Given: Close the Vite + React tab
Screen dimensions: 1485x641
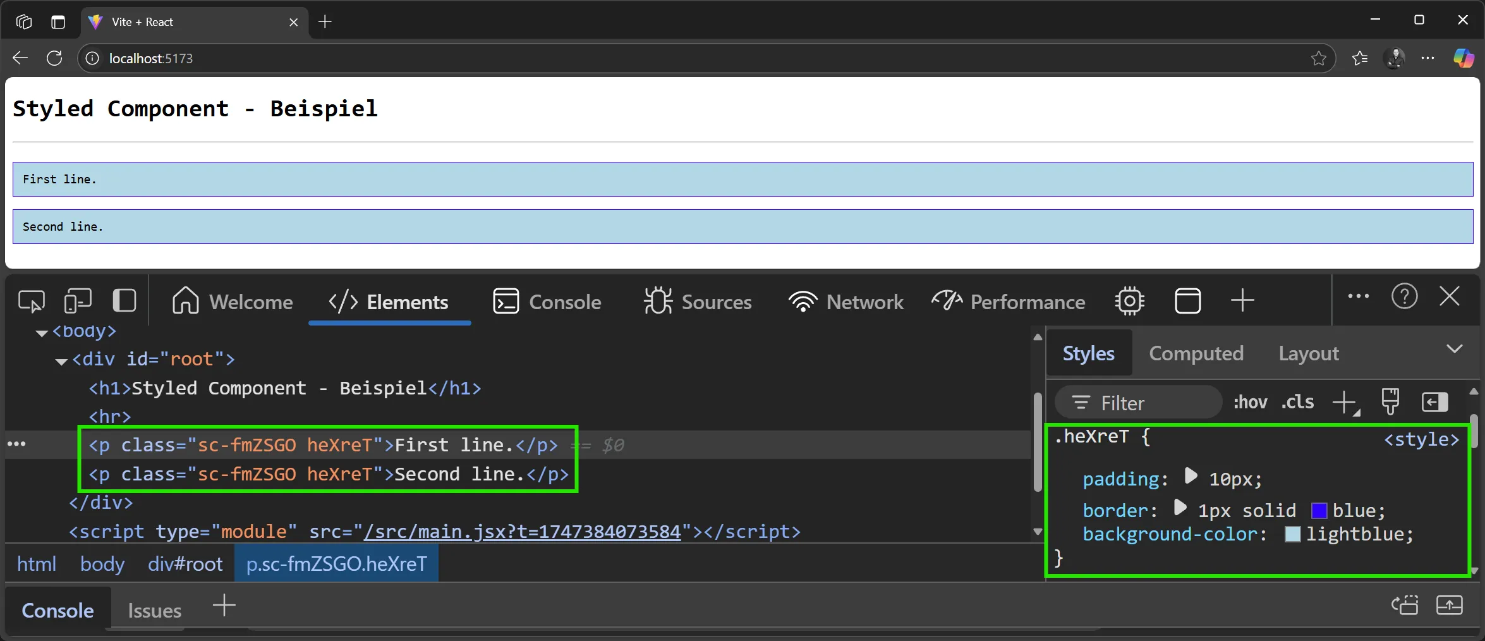Looking at the screenshot, I should click(x=293, y=22).
